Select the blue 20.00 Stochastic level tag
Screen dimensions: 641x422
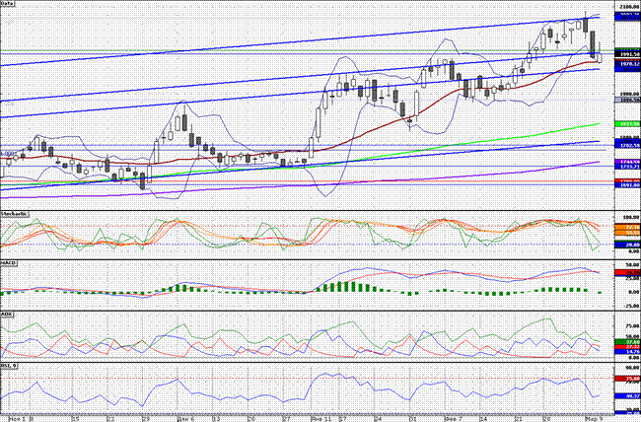coord(625,245)
